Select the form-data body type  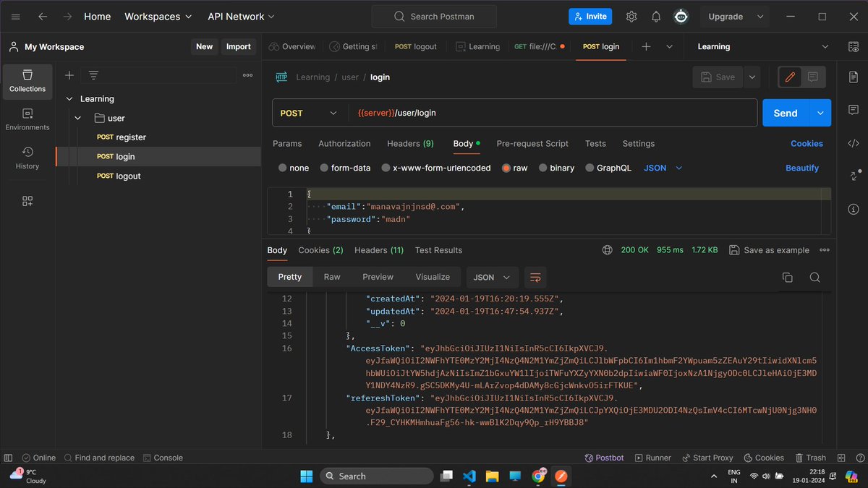pos(345,168)
